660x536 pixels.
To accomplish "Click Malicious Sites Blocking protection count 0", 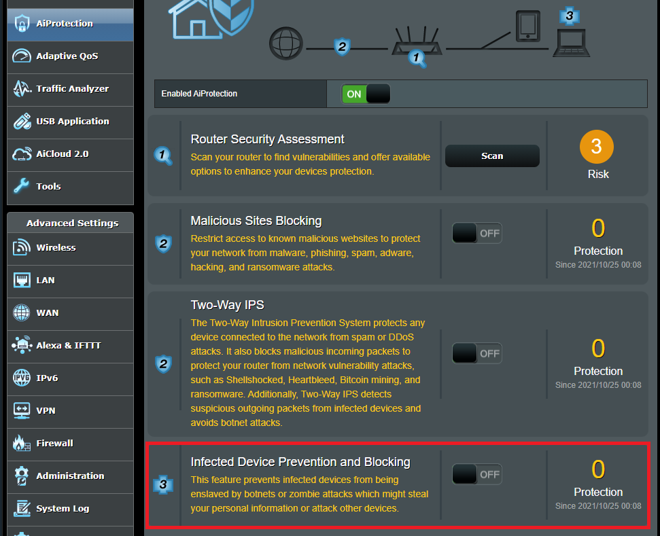I will tap(598, 228).
